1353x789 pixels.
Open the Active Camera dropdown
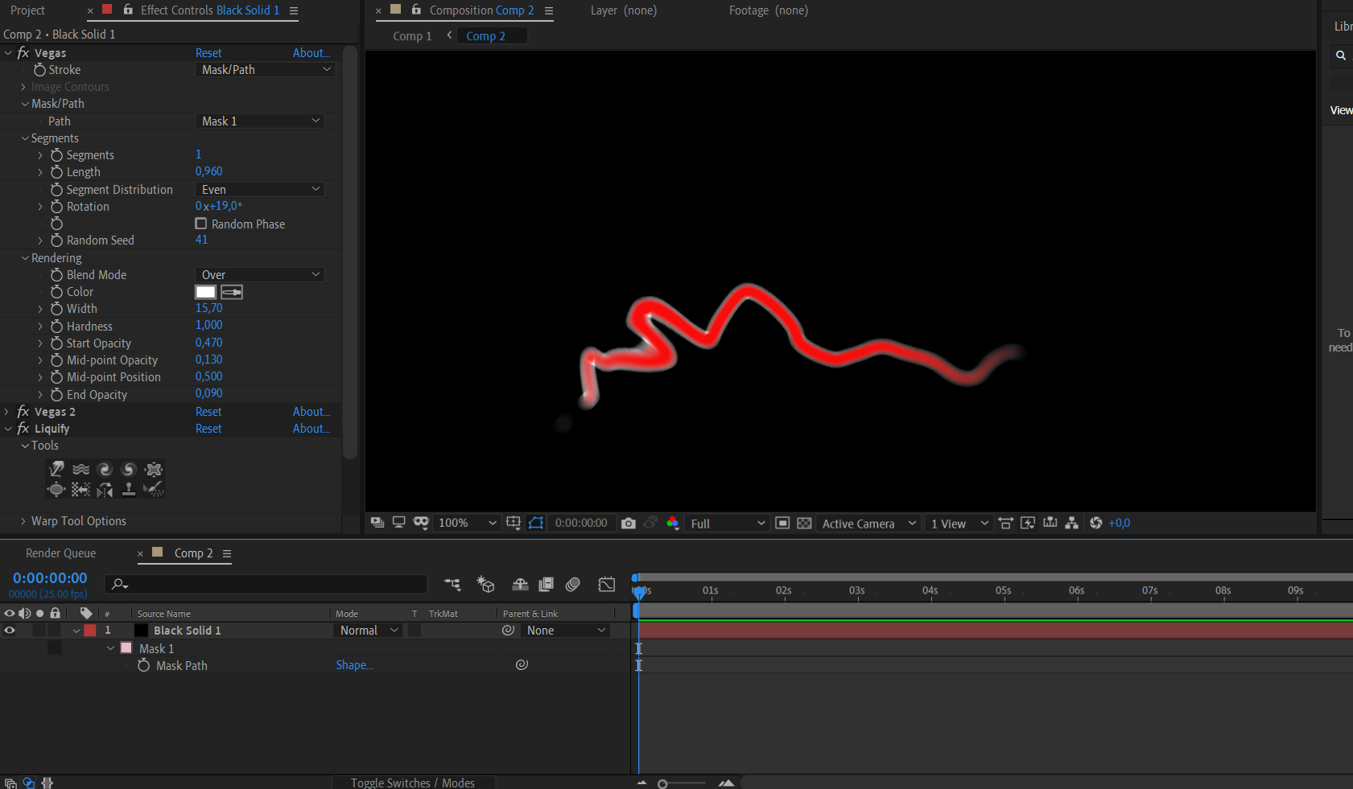point(868,524)
